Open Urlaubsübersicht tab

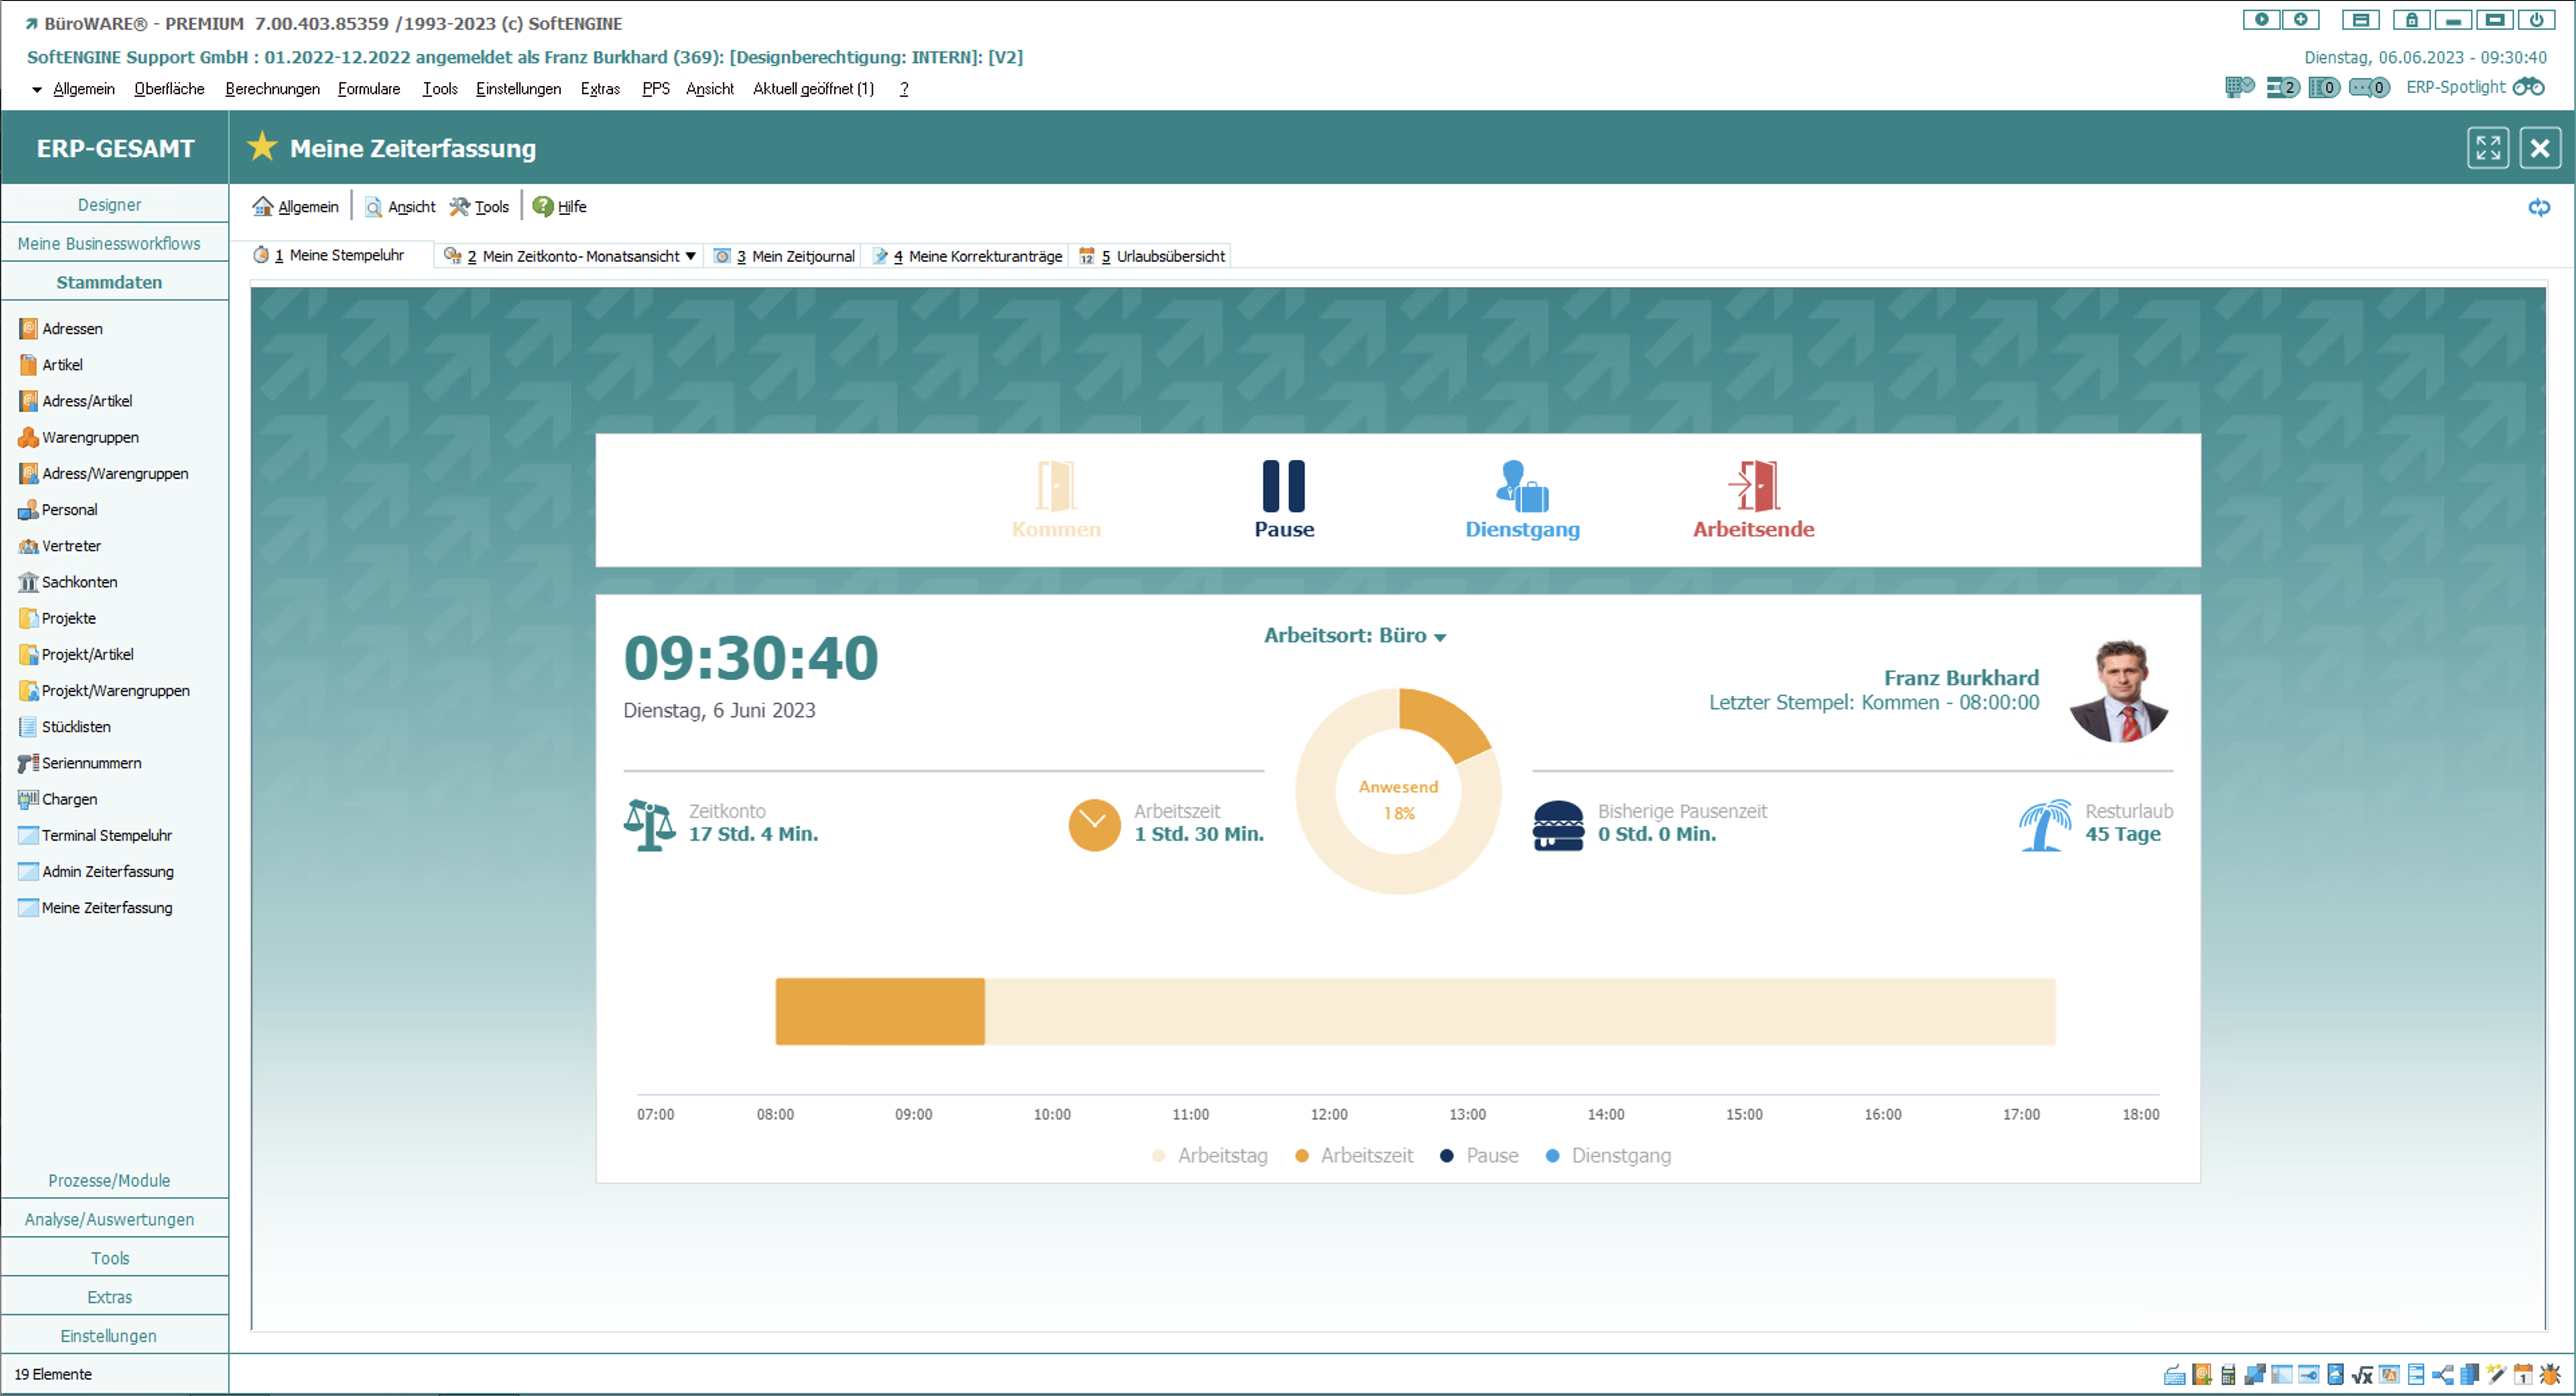point(1168,256)
